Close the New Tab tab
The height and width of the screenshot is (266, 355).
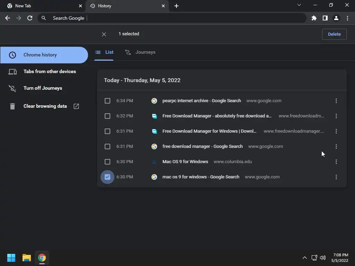[x=80, y=6]
